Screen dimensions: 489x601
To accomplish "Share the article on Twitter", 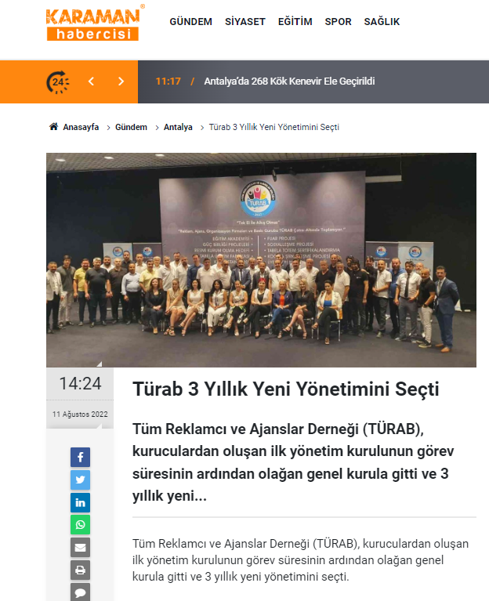I will [x=80, y=480].
